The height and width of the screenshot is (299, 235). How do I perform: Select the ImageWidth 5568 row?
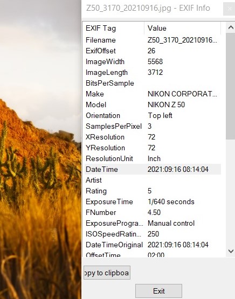pyautogui.click(x=153, y=61)
